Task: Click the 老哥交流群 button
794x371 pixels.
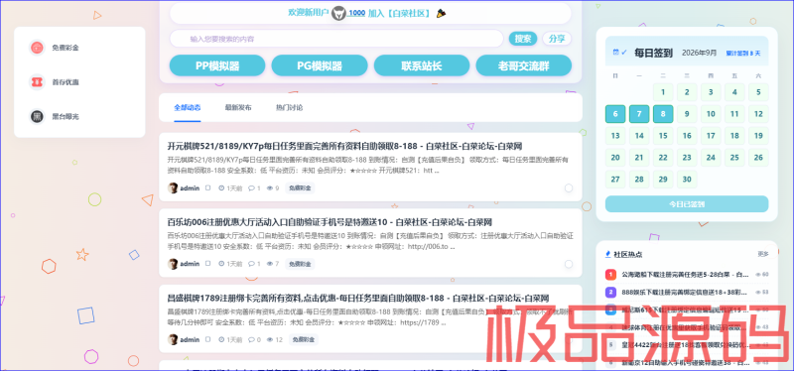Action: point(524,65)
